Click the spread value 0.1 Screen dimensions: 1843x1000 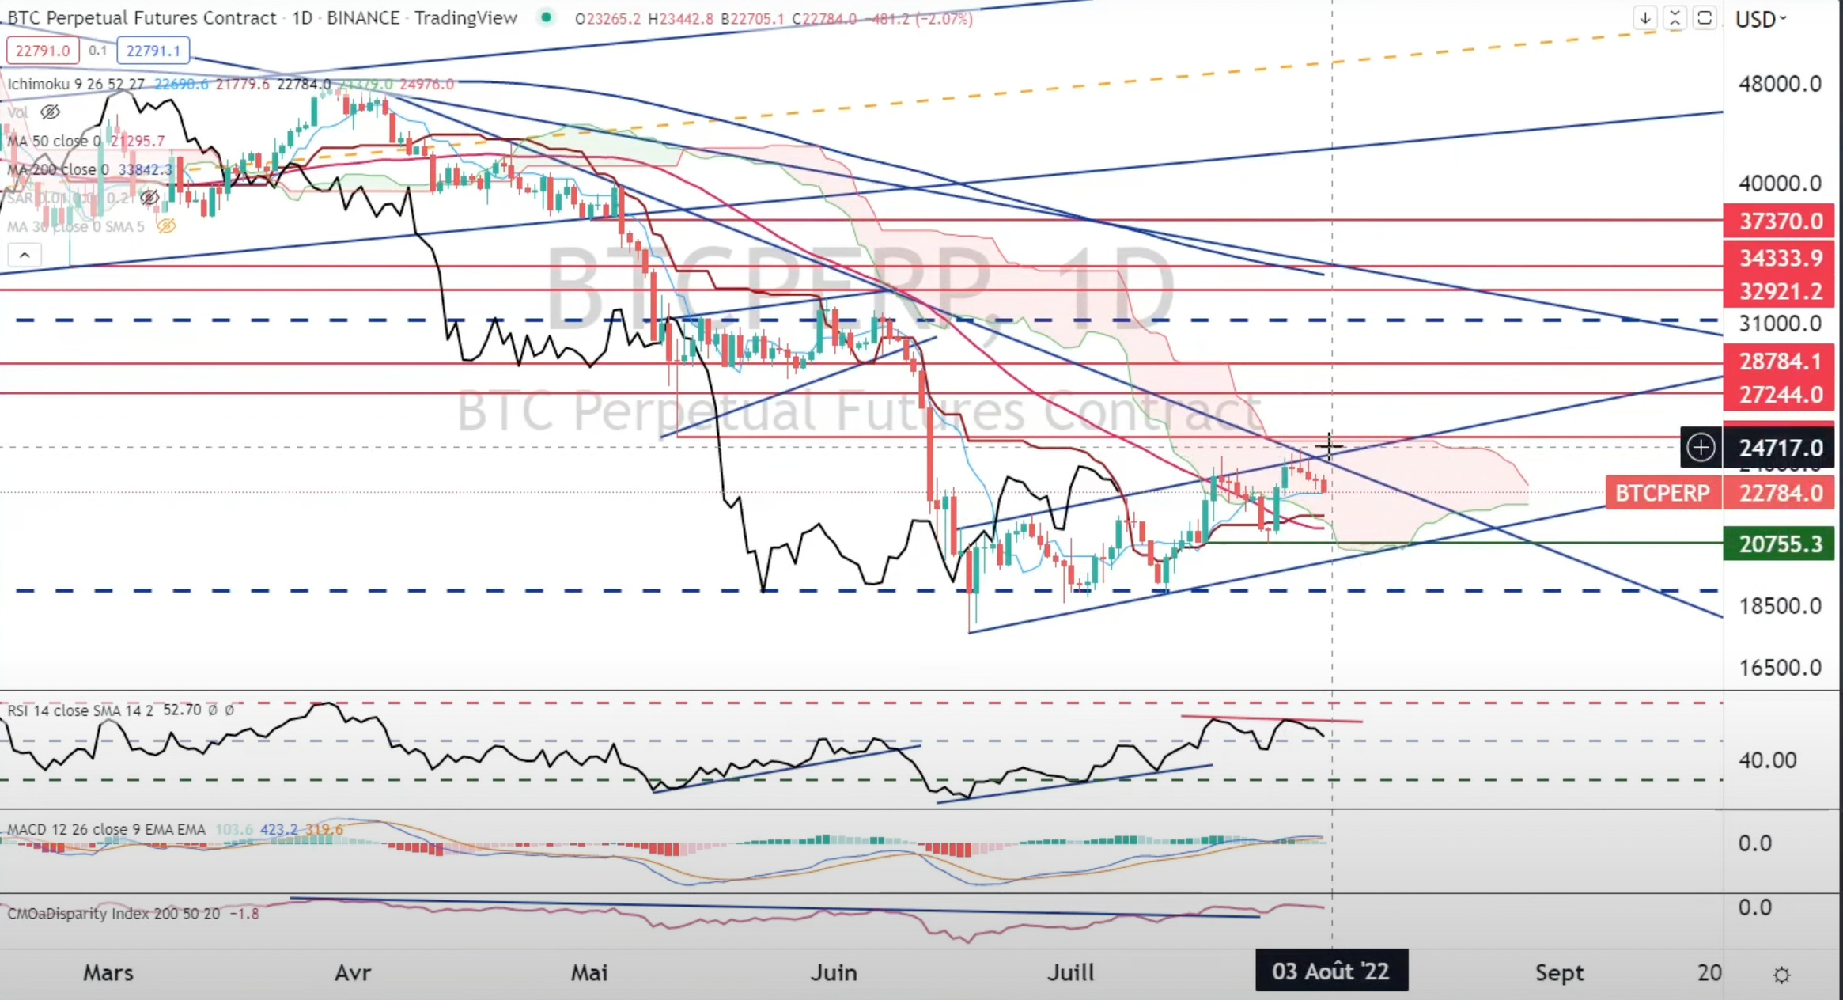pyautogui.click(x=97, y=51)
